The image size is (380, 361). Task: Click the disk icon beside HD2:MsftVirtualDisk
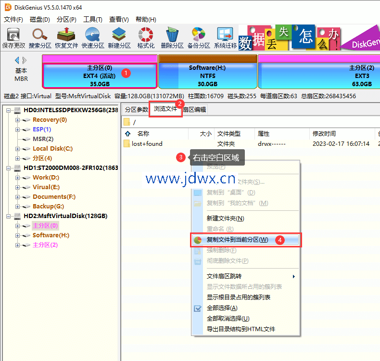17,216
